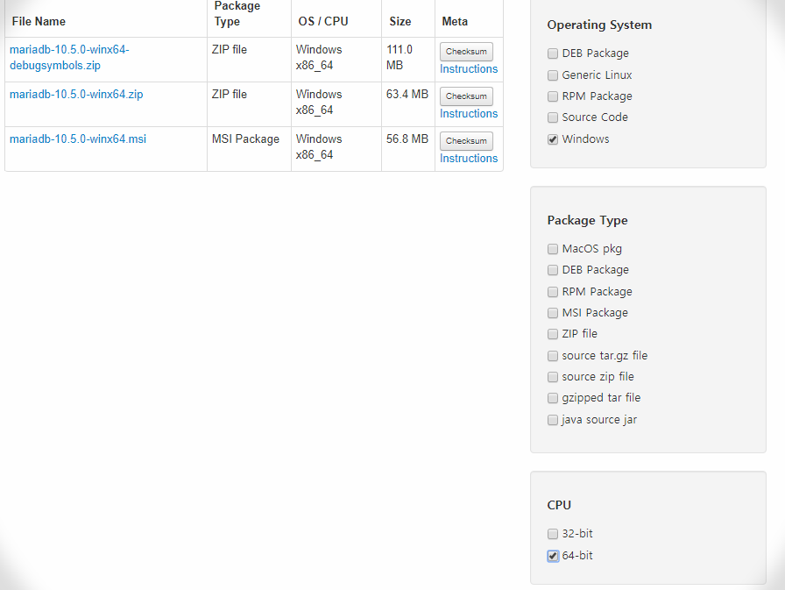Open Instructions for winx64.msi row
Image resolution: width=785 pixels, height=590 pixels.
pyautogui.click(x=469, y=159)
